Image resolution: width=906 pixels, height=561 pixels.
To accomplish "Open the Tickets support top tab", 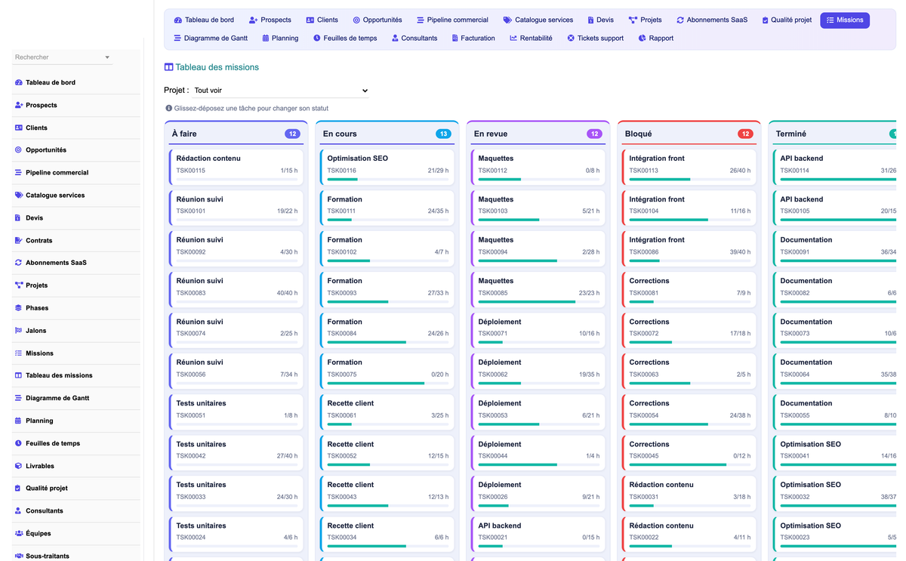I will coord(596,38).
